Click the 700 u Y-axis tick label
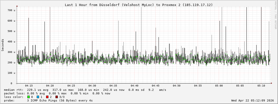278x104 pixels. (x=11, y=10)
